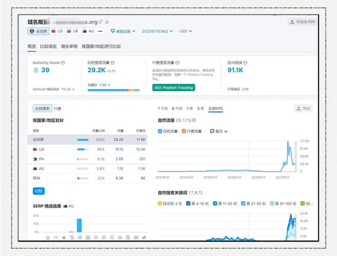Click the green 前往 Position Tracking button
Image resolution: width=337 pixels, height=256 pixels.
click(x=174, y=88)
